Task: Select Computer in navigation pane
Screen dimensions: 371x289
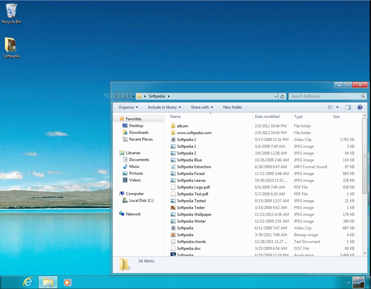Action: (134, 194)
